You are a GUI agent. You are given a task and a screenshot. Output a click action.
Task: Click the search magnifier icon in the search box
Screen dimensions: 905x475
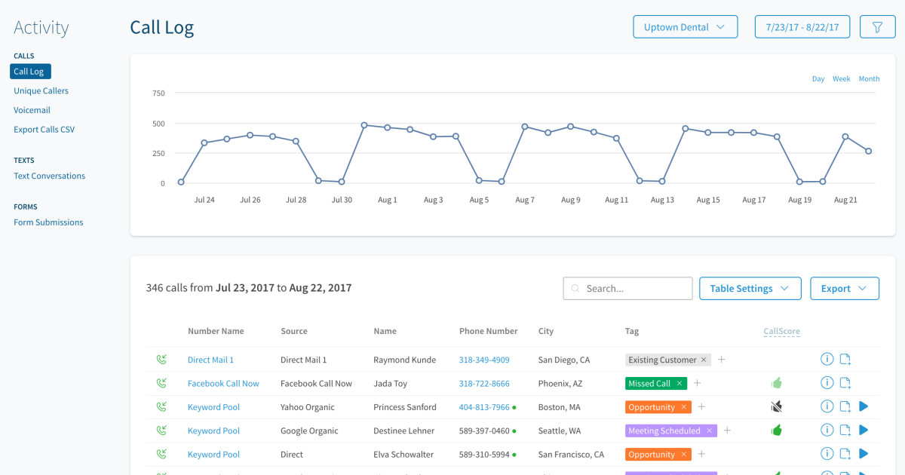575,288
